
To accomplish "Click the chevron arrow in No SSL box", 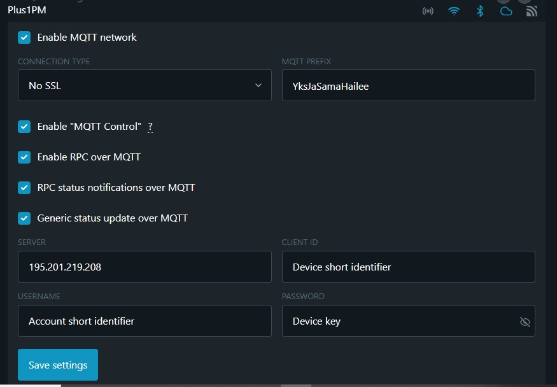I will 258,86.
